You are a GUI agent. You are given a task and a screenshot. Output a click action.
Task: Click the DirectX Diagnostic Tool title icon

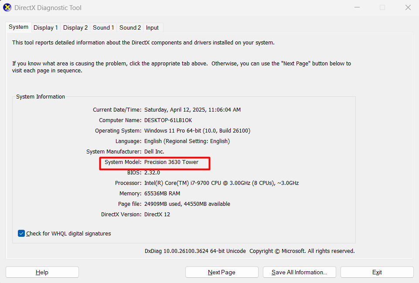coord(7,7)
